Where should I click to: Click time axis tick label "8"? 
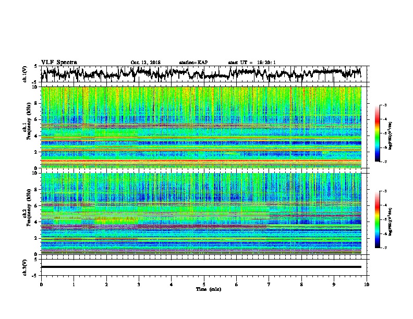click(301, 285)
